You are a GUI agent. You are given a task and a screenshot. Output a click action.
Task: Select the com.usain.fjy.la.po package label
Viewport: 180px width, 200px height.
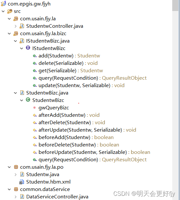point(42,167)
